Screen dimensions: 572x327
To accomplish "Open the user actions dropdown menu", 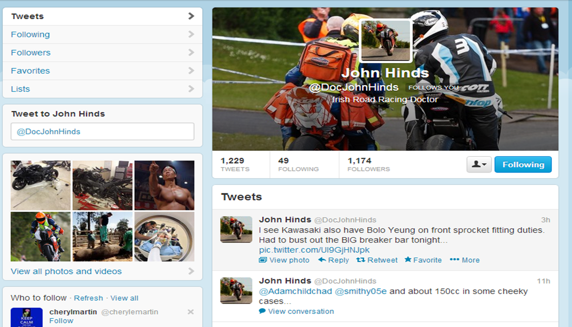I will pos(479,165).
